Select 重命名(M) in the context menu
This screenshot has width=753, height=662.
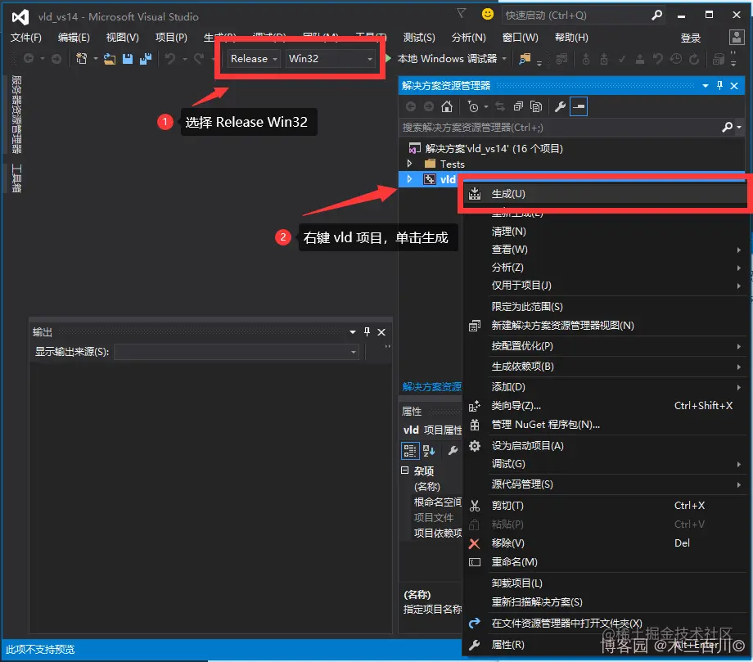(605, 561)
